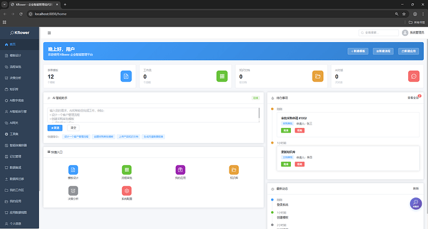Open 工具集 in the sidebar
This screenshot has width=428, height=229.
coord(19,134)
